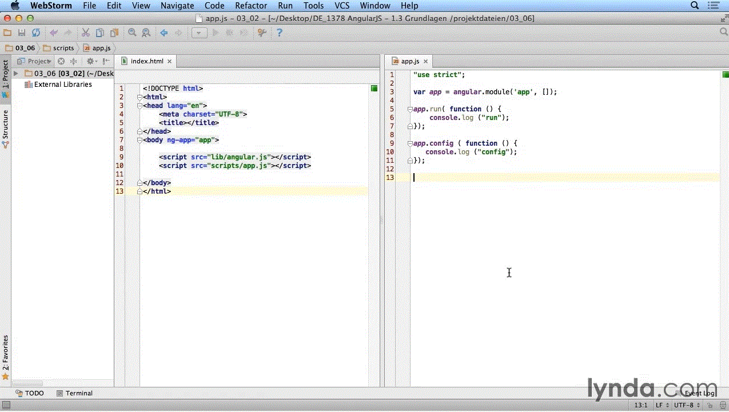Click the 03_06 breadcrumb folder
The image size is (729, 412).
click(20, 48)
